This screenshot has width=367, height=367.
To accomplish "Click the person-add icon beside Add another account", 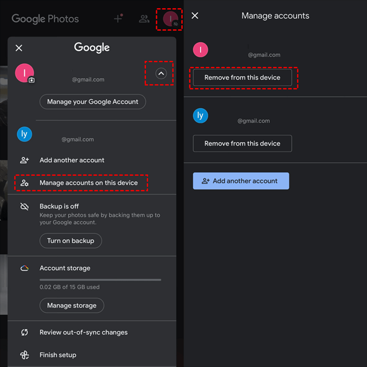I will pos(25,160).
